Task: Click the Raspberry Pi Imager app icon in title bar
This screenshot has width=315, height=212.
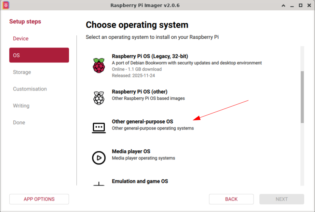Action: pyautogui.click(x=6, y=5)
